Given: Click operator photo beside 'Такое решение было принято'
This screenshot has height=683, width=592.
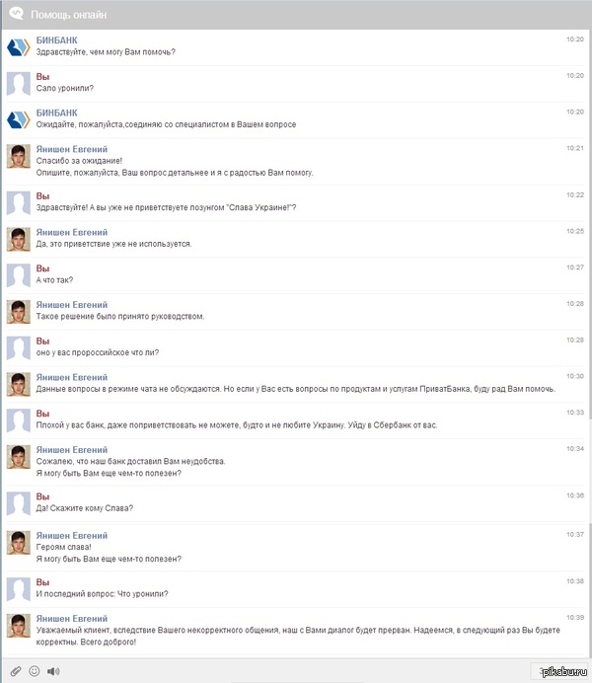Looking at the screenshot, I should [19, 312].
